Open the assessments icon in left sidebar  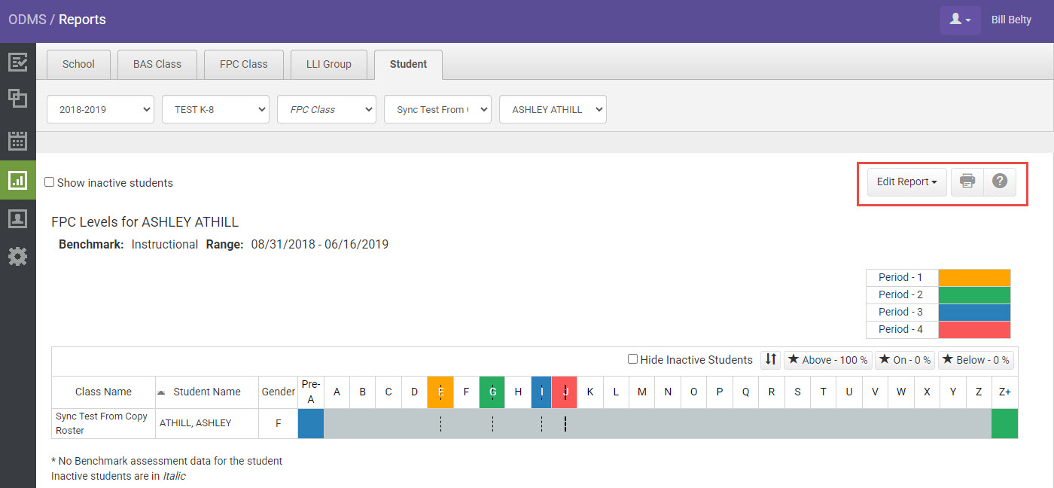17,62
